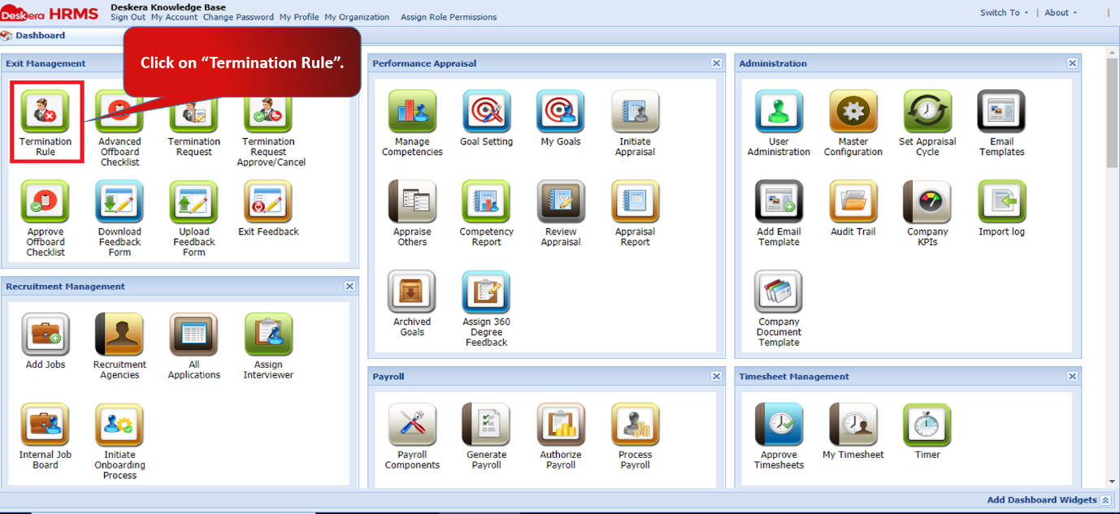Select Assign Role Permissions in the menu bar
The image size is (1120, 514).
(x=447, y=16)
